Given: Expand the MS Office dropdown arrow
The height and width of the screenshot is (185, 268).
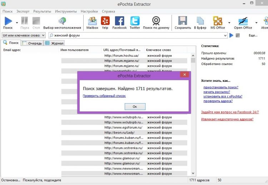Looking at the screenshot, I should [229, 23].
